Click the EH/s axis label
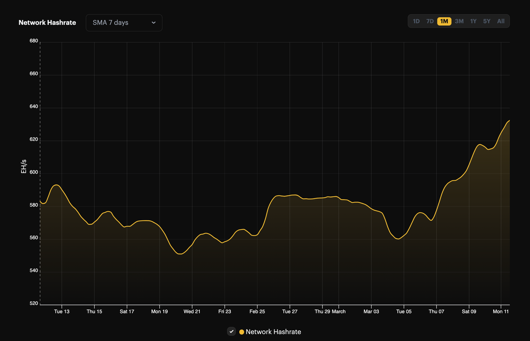Viewport: 530px width, 341px height. click(x=23, y=166)
